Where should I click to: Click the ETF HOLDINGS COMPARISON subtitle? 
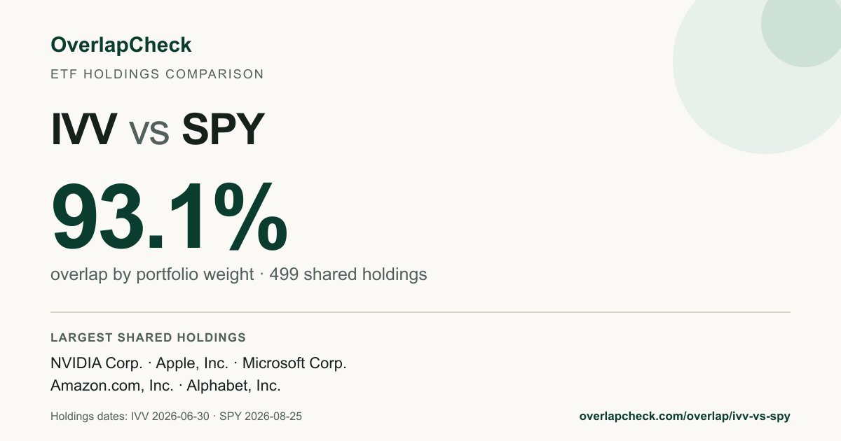click(x=157, y=74)
